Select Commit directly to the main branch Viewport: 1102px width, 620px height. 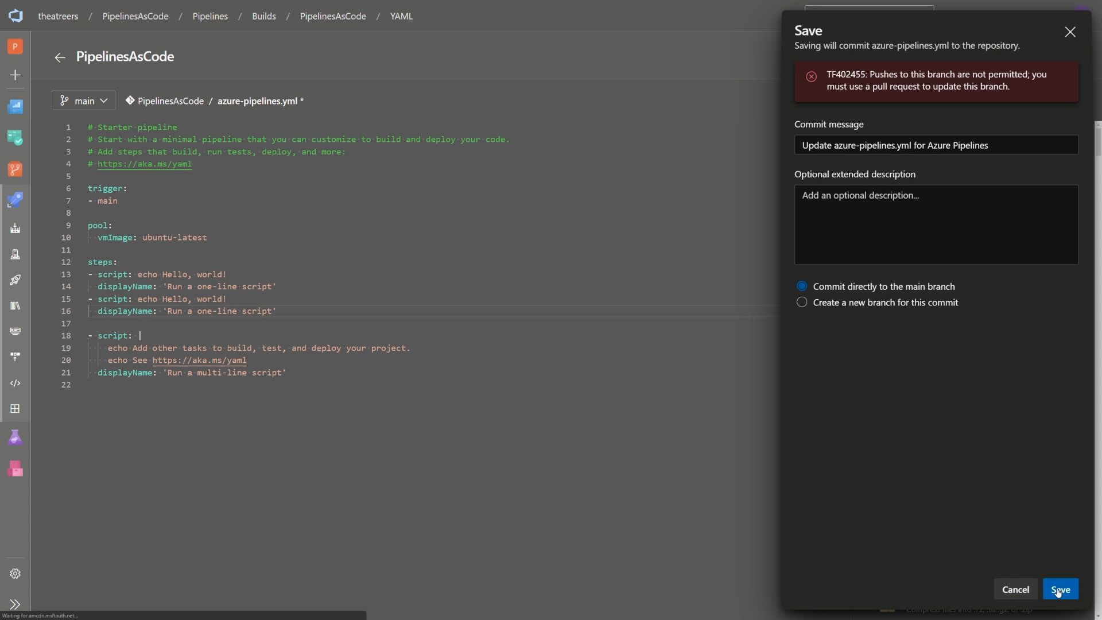[x=802, y=286]
